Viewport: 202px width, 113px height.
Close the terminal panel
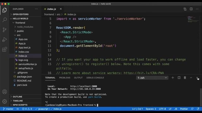click(197, 78)
